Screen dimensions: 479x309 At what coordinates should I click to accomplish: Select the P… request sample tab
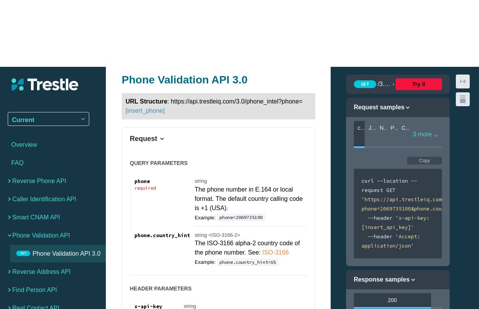point(394,128)
